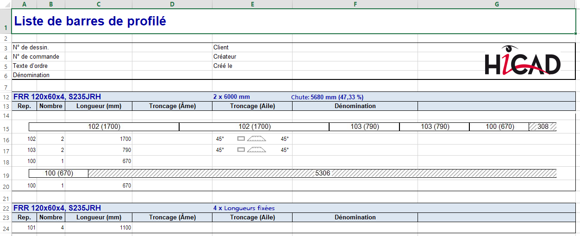This screenshot has height=236, width=580.
Task: Click the 100 (670) bar segment in row 19
Action: [58, 173]
